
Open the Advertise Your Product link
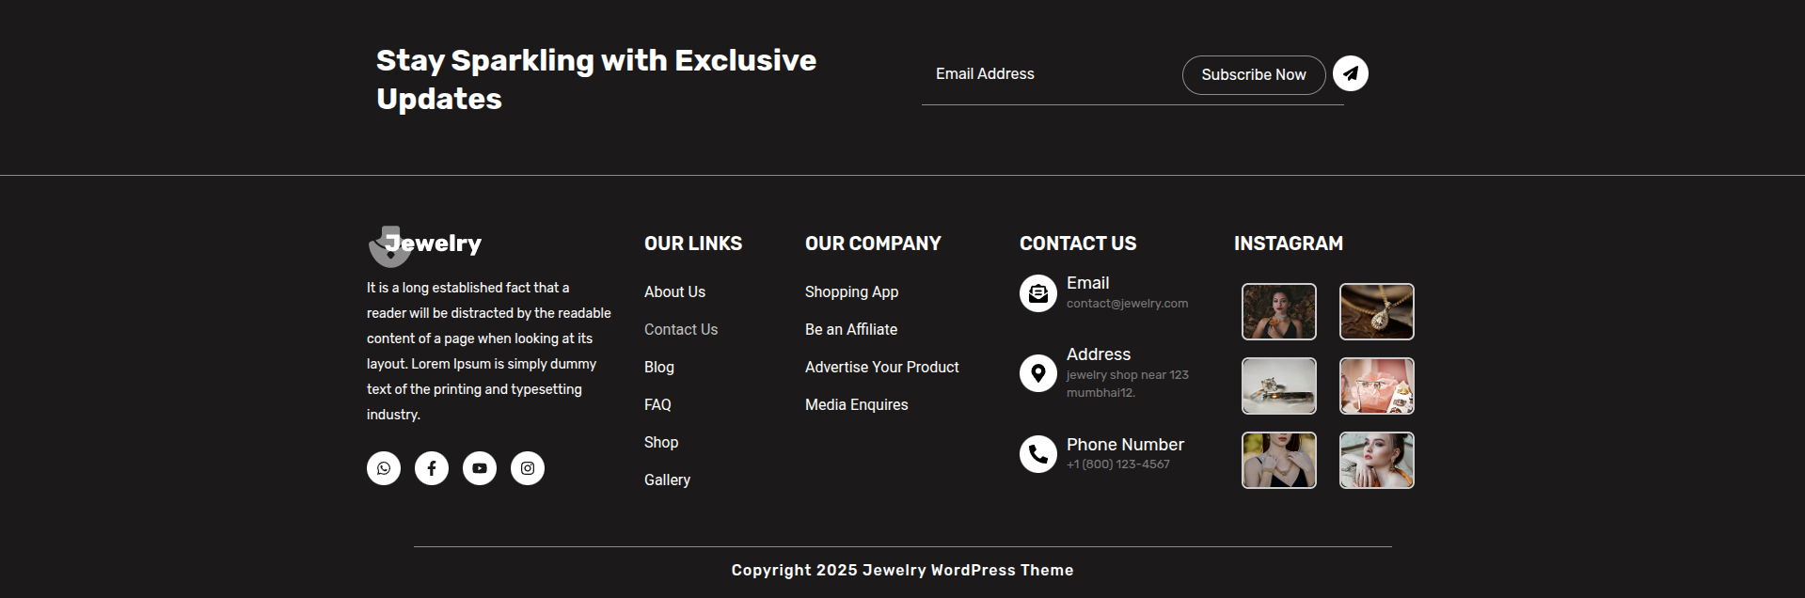point(881,368)
